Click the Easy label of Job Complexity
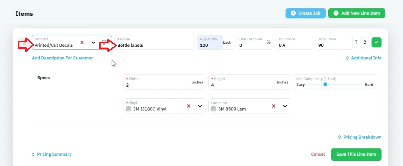Image resolution: width=403 pixels, height=166 pixels. (300, 85)
